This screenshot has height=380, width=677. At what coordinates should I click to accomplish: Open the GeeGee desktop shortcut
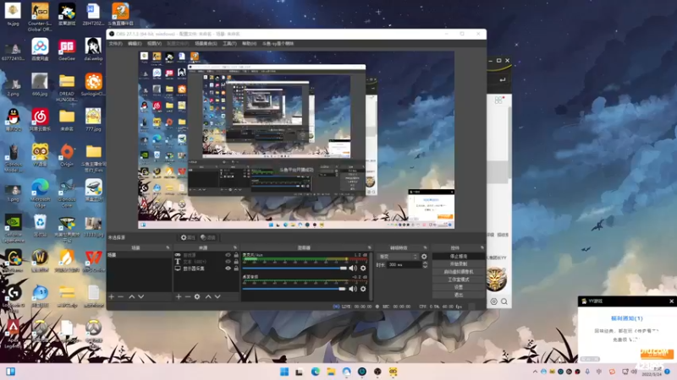(x=67, y=50)
